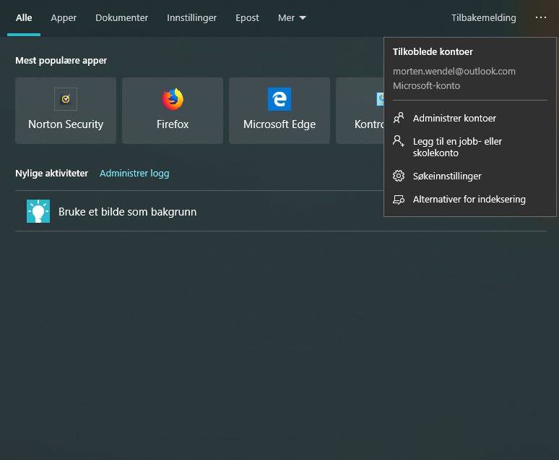Switch to the Dokumenter tab
The image size is (559, 460).
click(x=121, y=17)
